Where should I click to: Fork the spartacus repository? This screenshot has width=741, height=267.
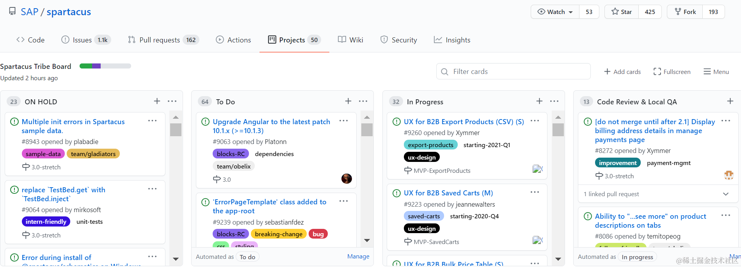[x=685, y=12]
